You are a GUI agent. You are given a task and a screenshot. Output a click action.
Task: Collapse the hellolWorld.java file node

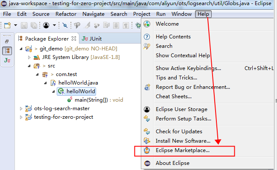(45, 83)
